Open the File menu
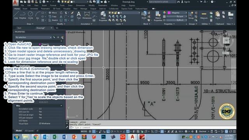Screen dimensions: 249x140 click(23, 5)
